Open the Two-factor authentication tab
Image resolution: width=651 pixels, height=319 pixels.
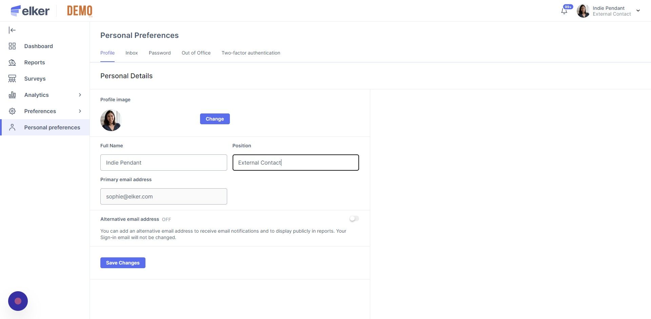click(251, 53)
